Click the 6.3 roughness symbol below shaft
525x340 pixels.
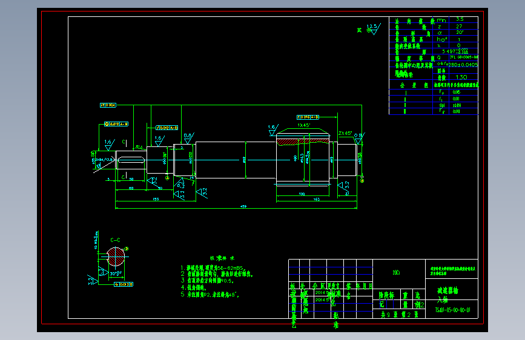(179, 184)
